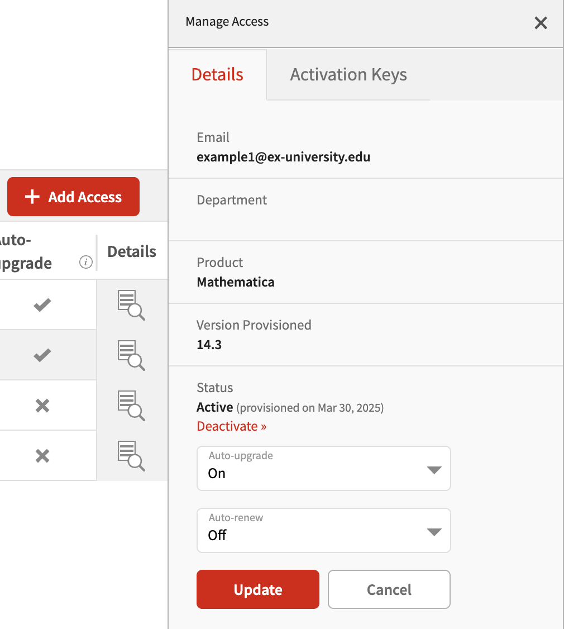
Task: Switch to the Details tab
Action: (x=217, y=75)
